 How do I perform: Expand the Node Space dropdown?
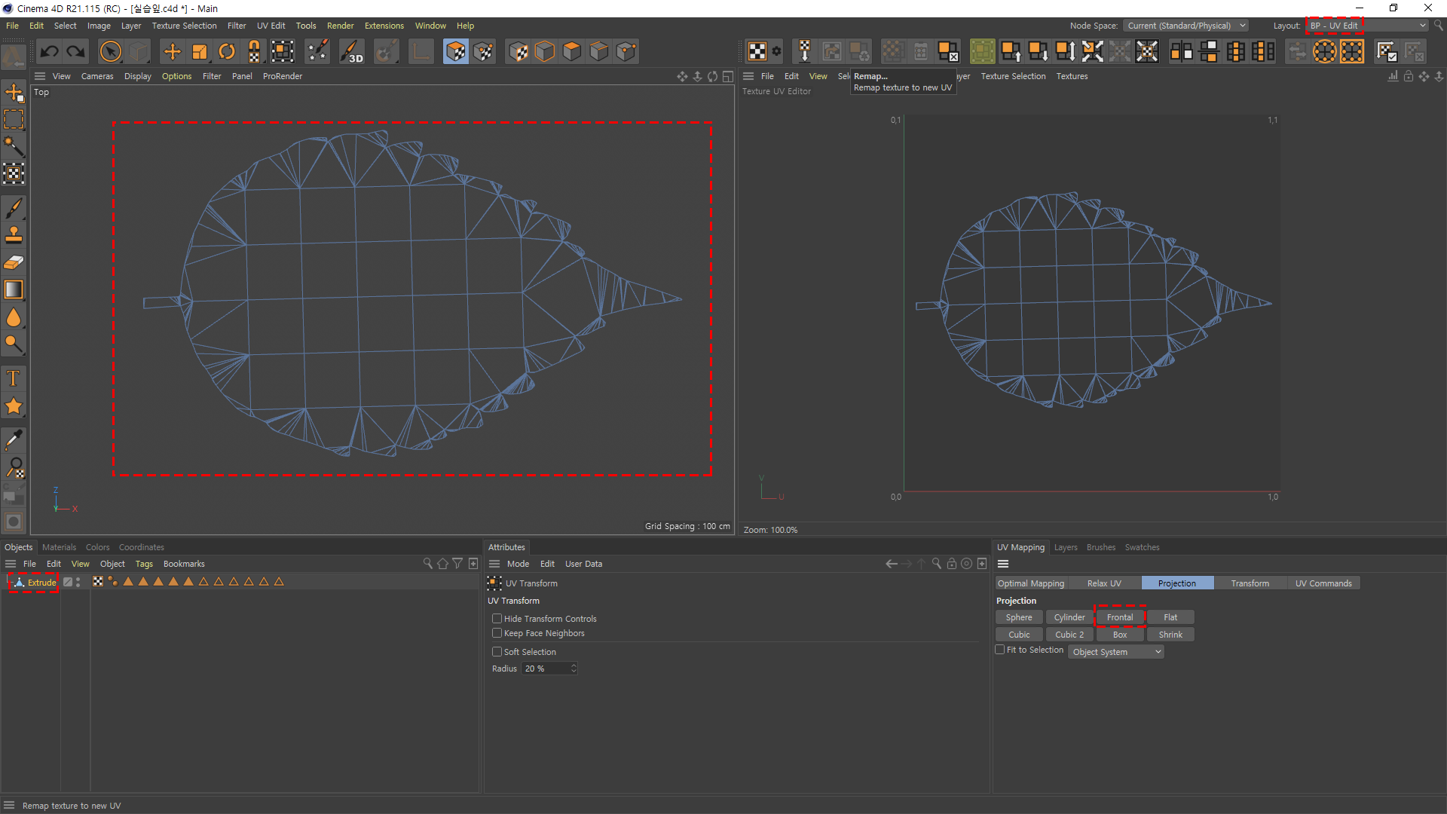pyautogui.click(x=1185, y=26)
